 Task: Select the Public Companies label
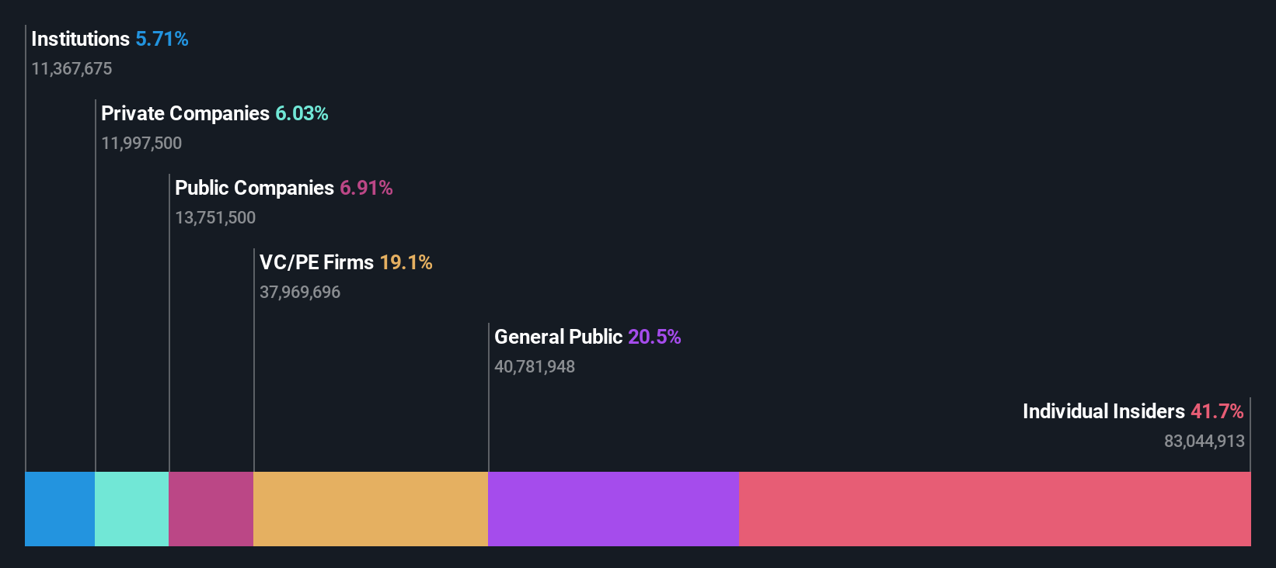coord(254,188)
